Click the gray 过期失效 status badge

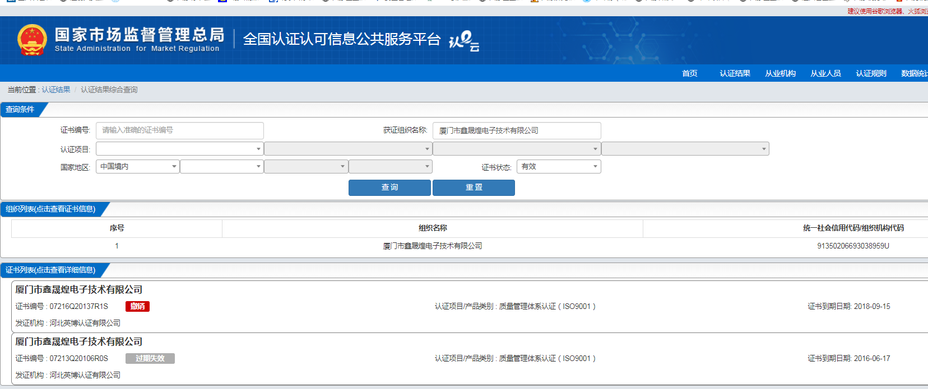click(150, 359)
